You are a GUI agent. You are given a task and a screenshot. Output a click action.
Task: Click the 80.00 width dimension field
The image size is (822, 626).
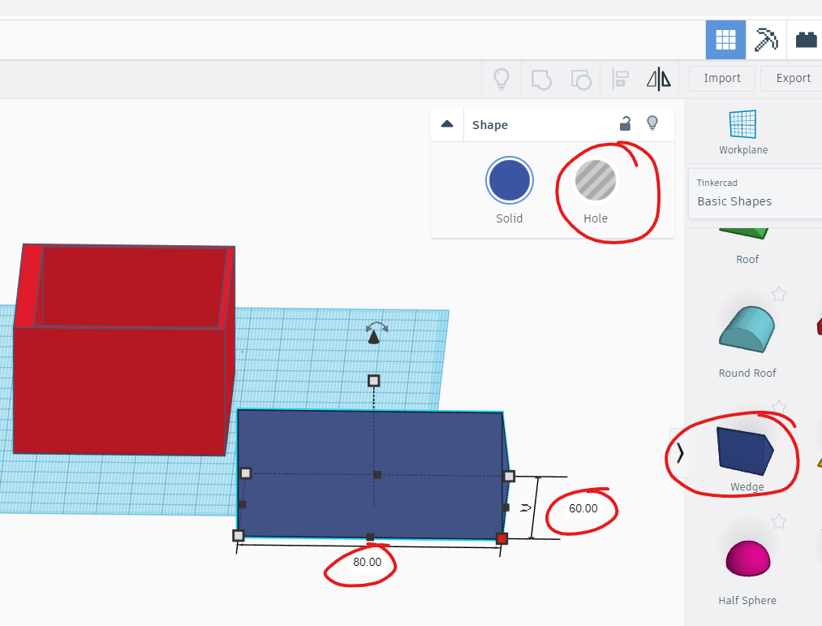pos(367,562)
